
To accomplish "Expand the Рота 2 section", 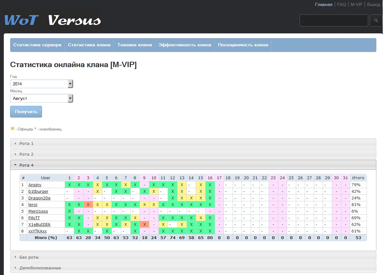I will click(x=27, y=154).
